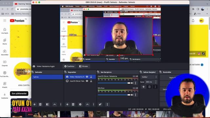Open Ana Sayfa in YouTube sidebar
Screen dimensions: 210x118
[5, 31]
